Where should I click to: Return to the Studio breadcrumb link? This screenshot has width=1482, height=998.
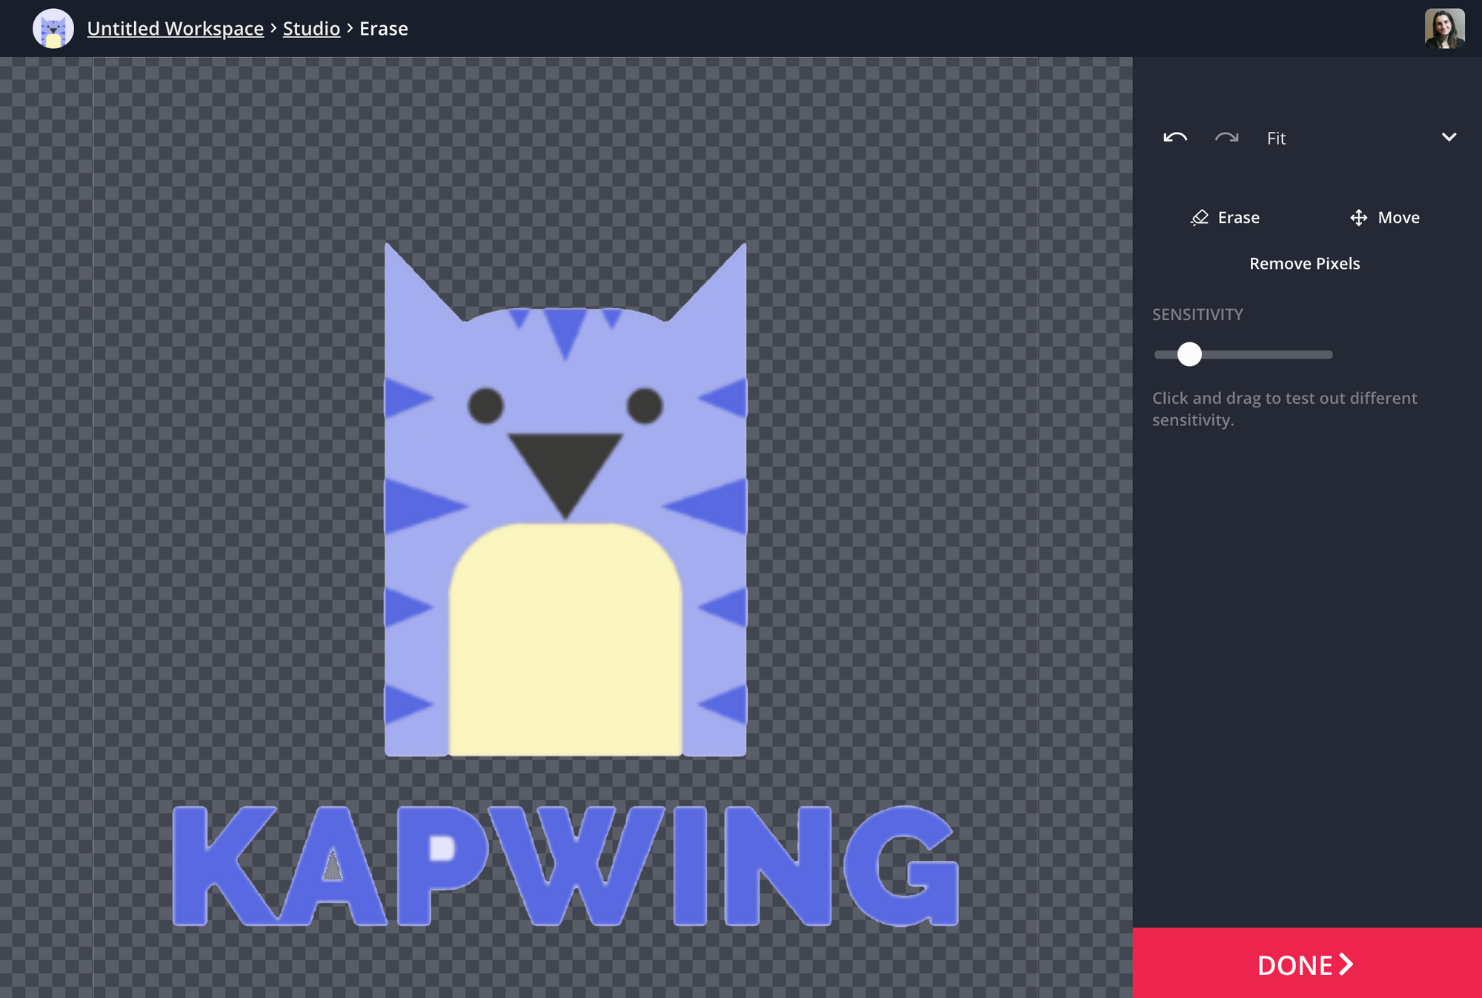point(311,29)
